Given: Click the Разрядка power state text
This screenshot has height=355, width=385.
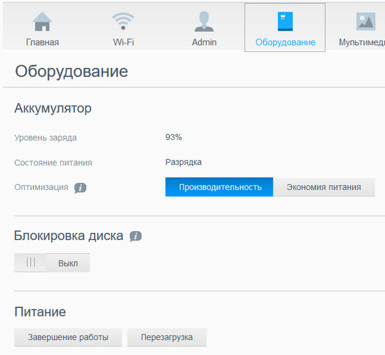Looking at the screenshot, I should click(x=183, y=162).
